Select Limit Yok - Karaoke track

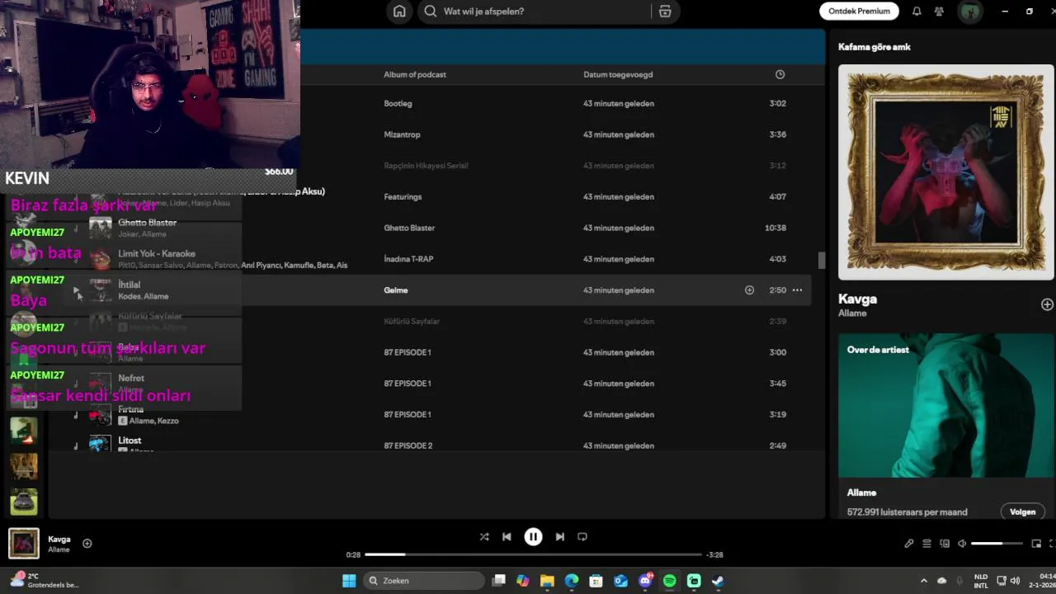(157, 253)
